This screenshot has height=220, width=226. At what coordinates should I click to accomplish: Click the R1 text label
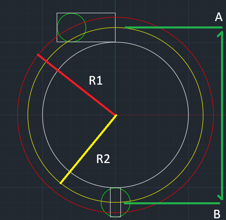point(96,80)
